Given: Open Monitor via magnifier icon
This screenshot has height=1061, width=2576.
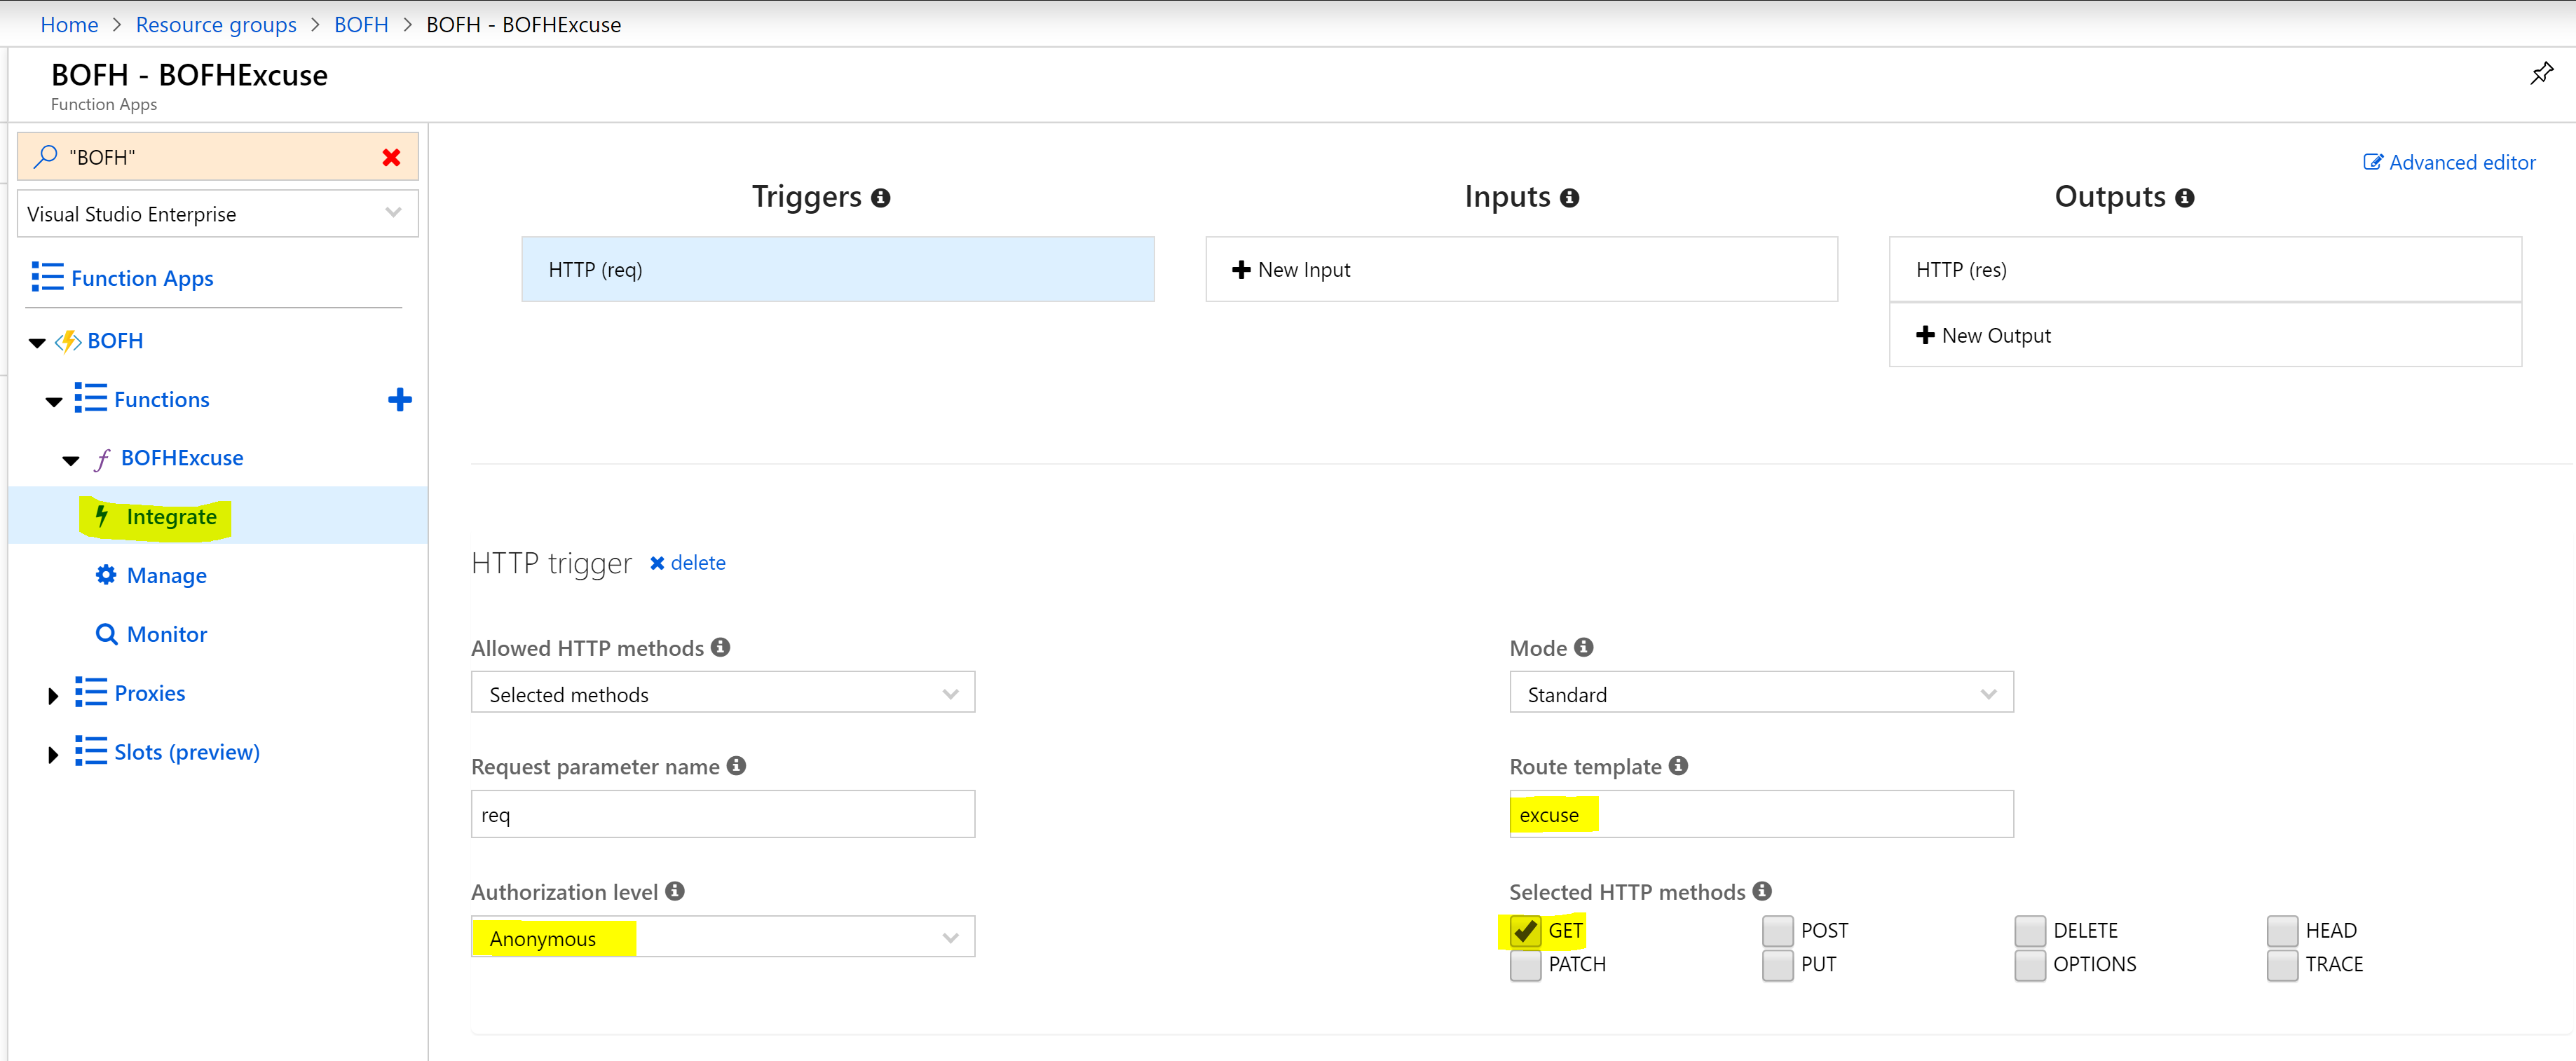Looking at the screenshot, I should 106,634.
